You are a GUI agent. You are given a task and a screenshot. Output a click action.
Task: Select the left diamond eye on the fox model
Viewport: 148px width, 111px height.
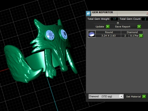click(x=50, y=35)
